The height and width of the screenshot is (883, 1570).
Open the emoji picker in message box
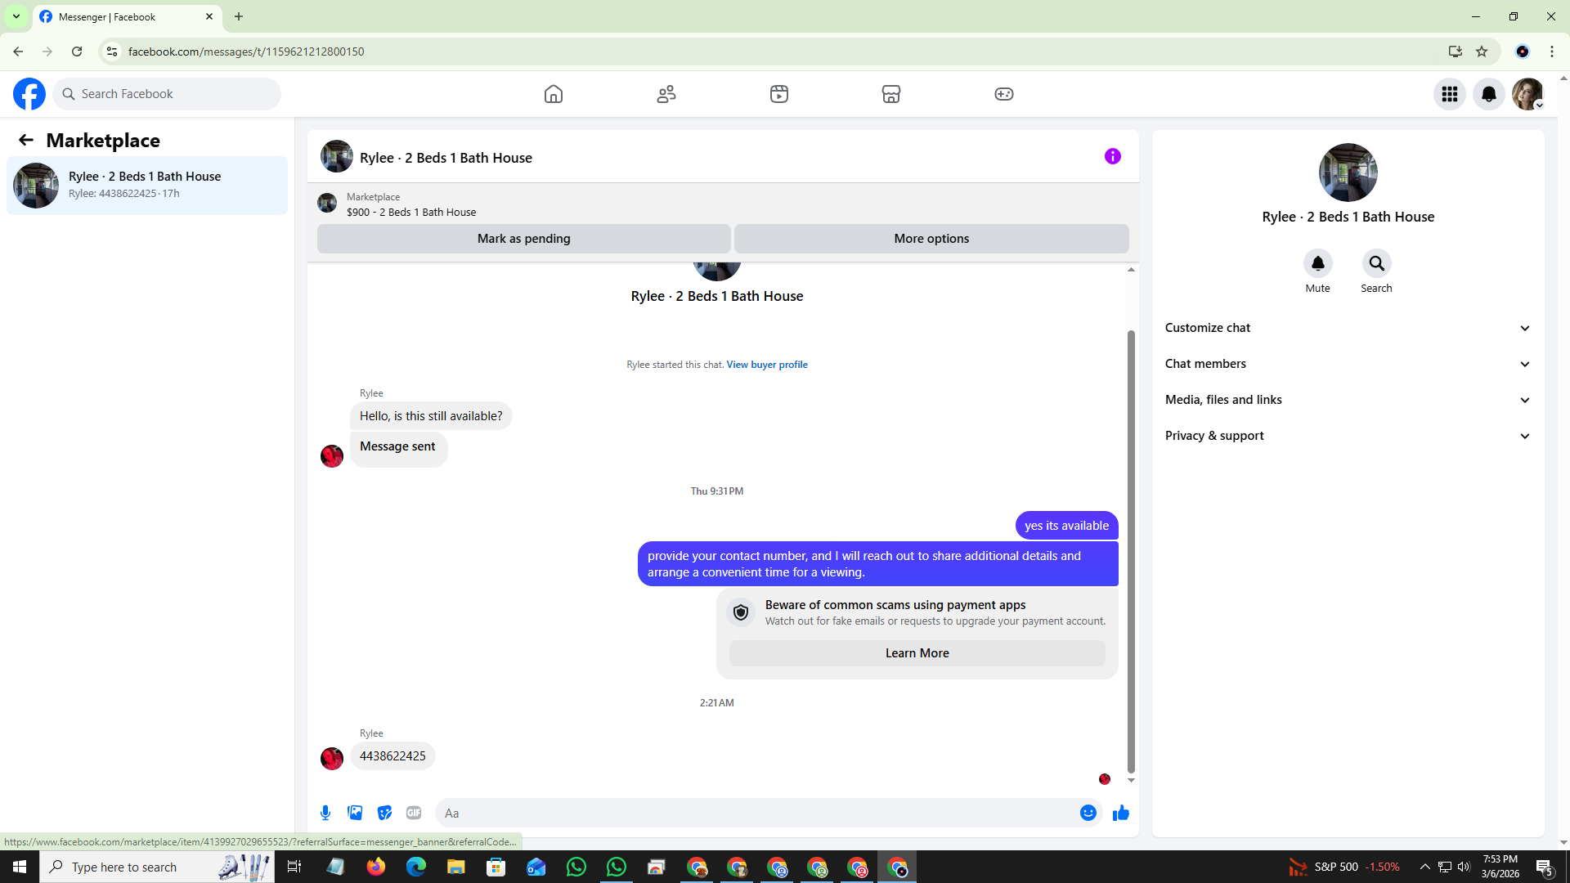pos(1088,813)
